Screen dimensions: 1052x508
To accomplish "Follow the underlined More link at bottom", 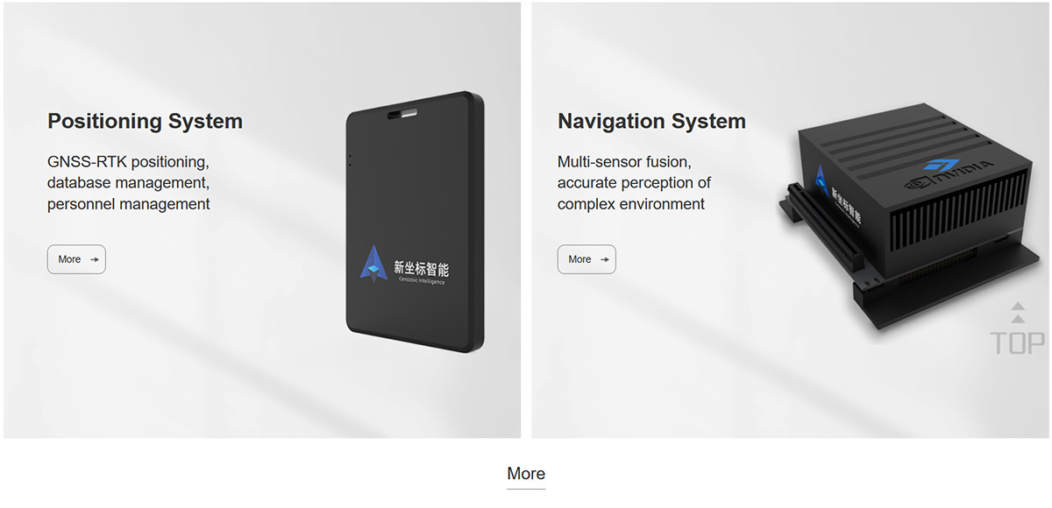I will click(x=526, y=474).
